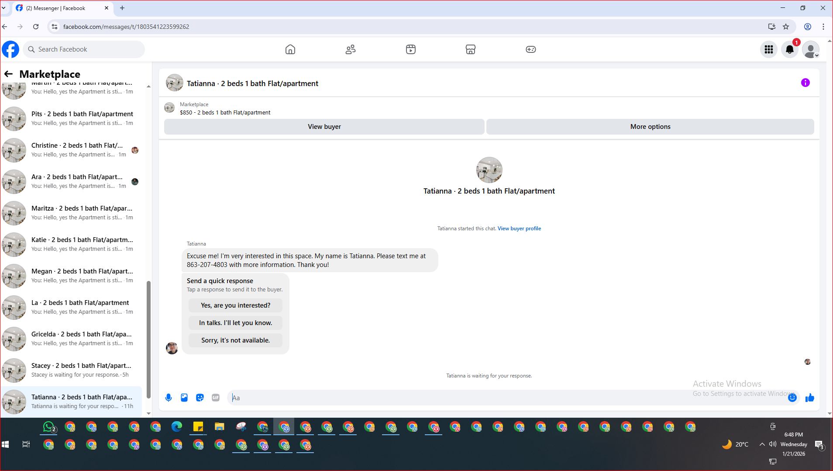Open the Christine conversation
Screen dimensions: 833x471
pos(71,150)
